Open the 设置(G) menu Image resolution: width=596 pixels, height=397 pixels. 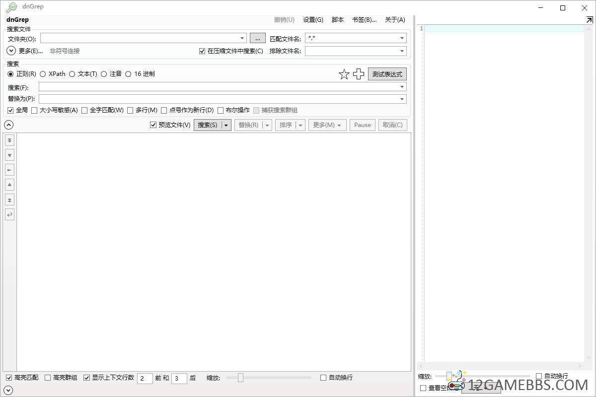point(313,20)
